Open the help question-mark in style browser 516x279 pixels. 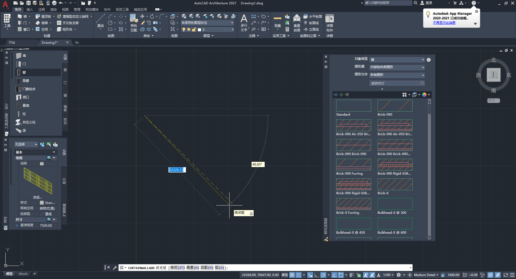429,60
